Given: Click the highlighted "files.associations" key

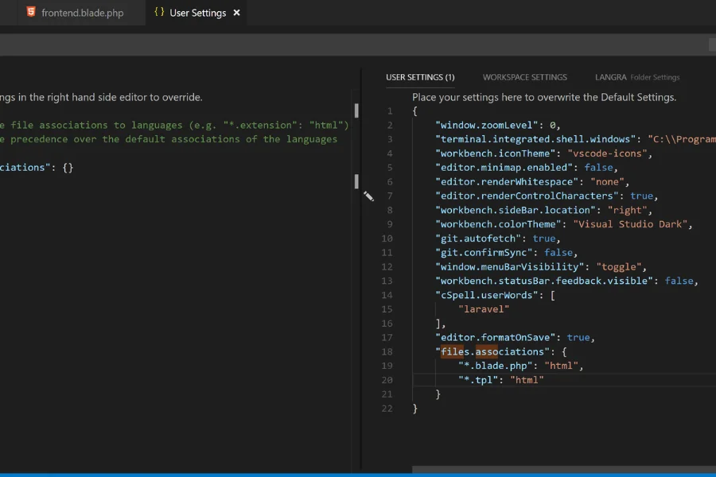Looking at the screenshot, I should 492,351.
